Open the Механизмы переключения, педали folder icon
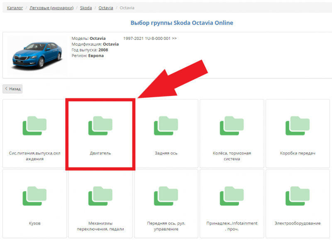Viewport: 332px width, 240px height. pos(100,196)
